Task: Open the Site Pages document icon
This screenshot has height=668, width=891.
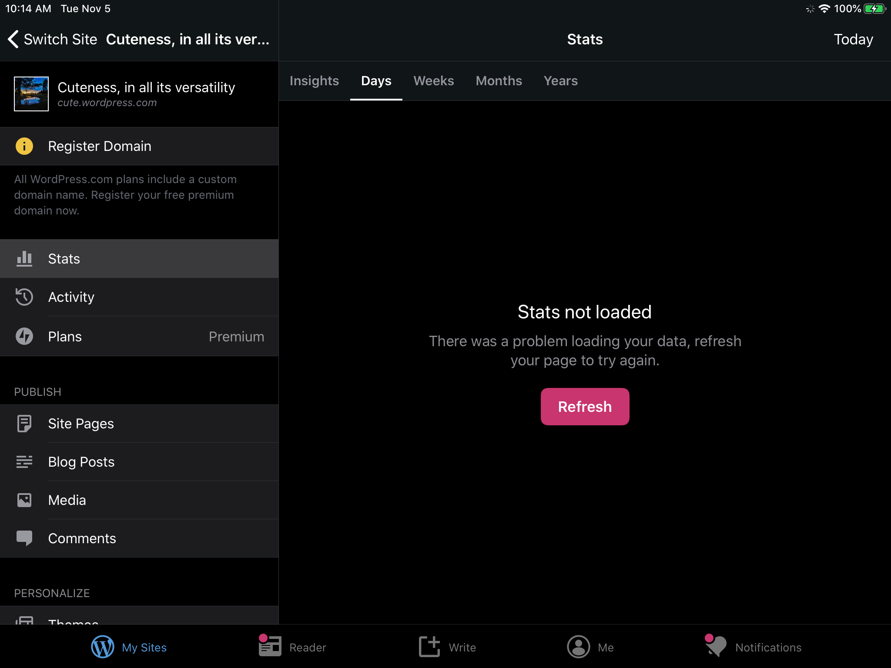Action: (24, 424)
